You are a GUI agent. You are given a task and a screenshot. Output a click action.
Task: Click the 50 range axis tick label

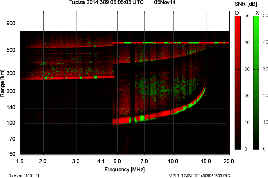pos(12,154)
